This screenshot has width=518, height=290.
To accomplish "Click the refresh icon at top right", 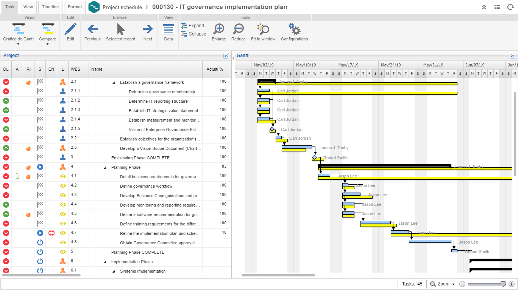I will pos(510,7).
